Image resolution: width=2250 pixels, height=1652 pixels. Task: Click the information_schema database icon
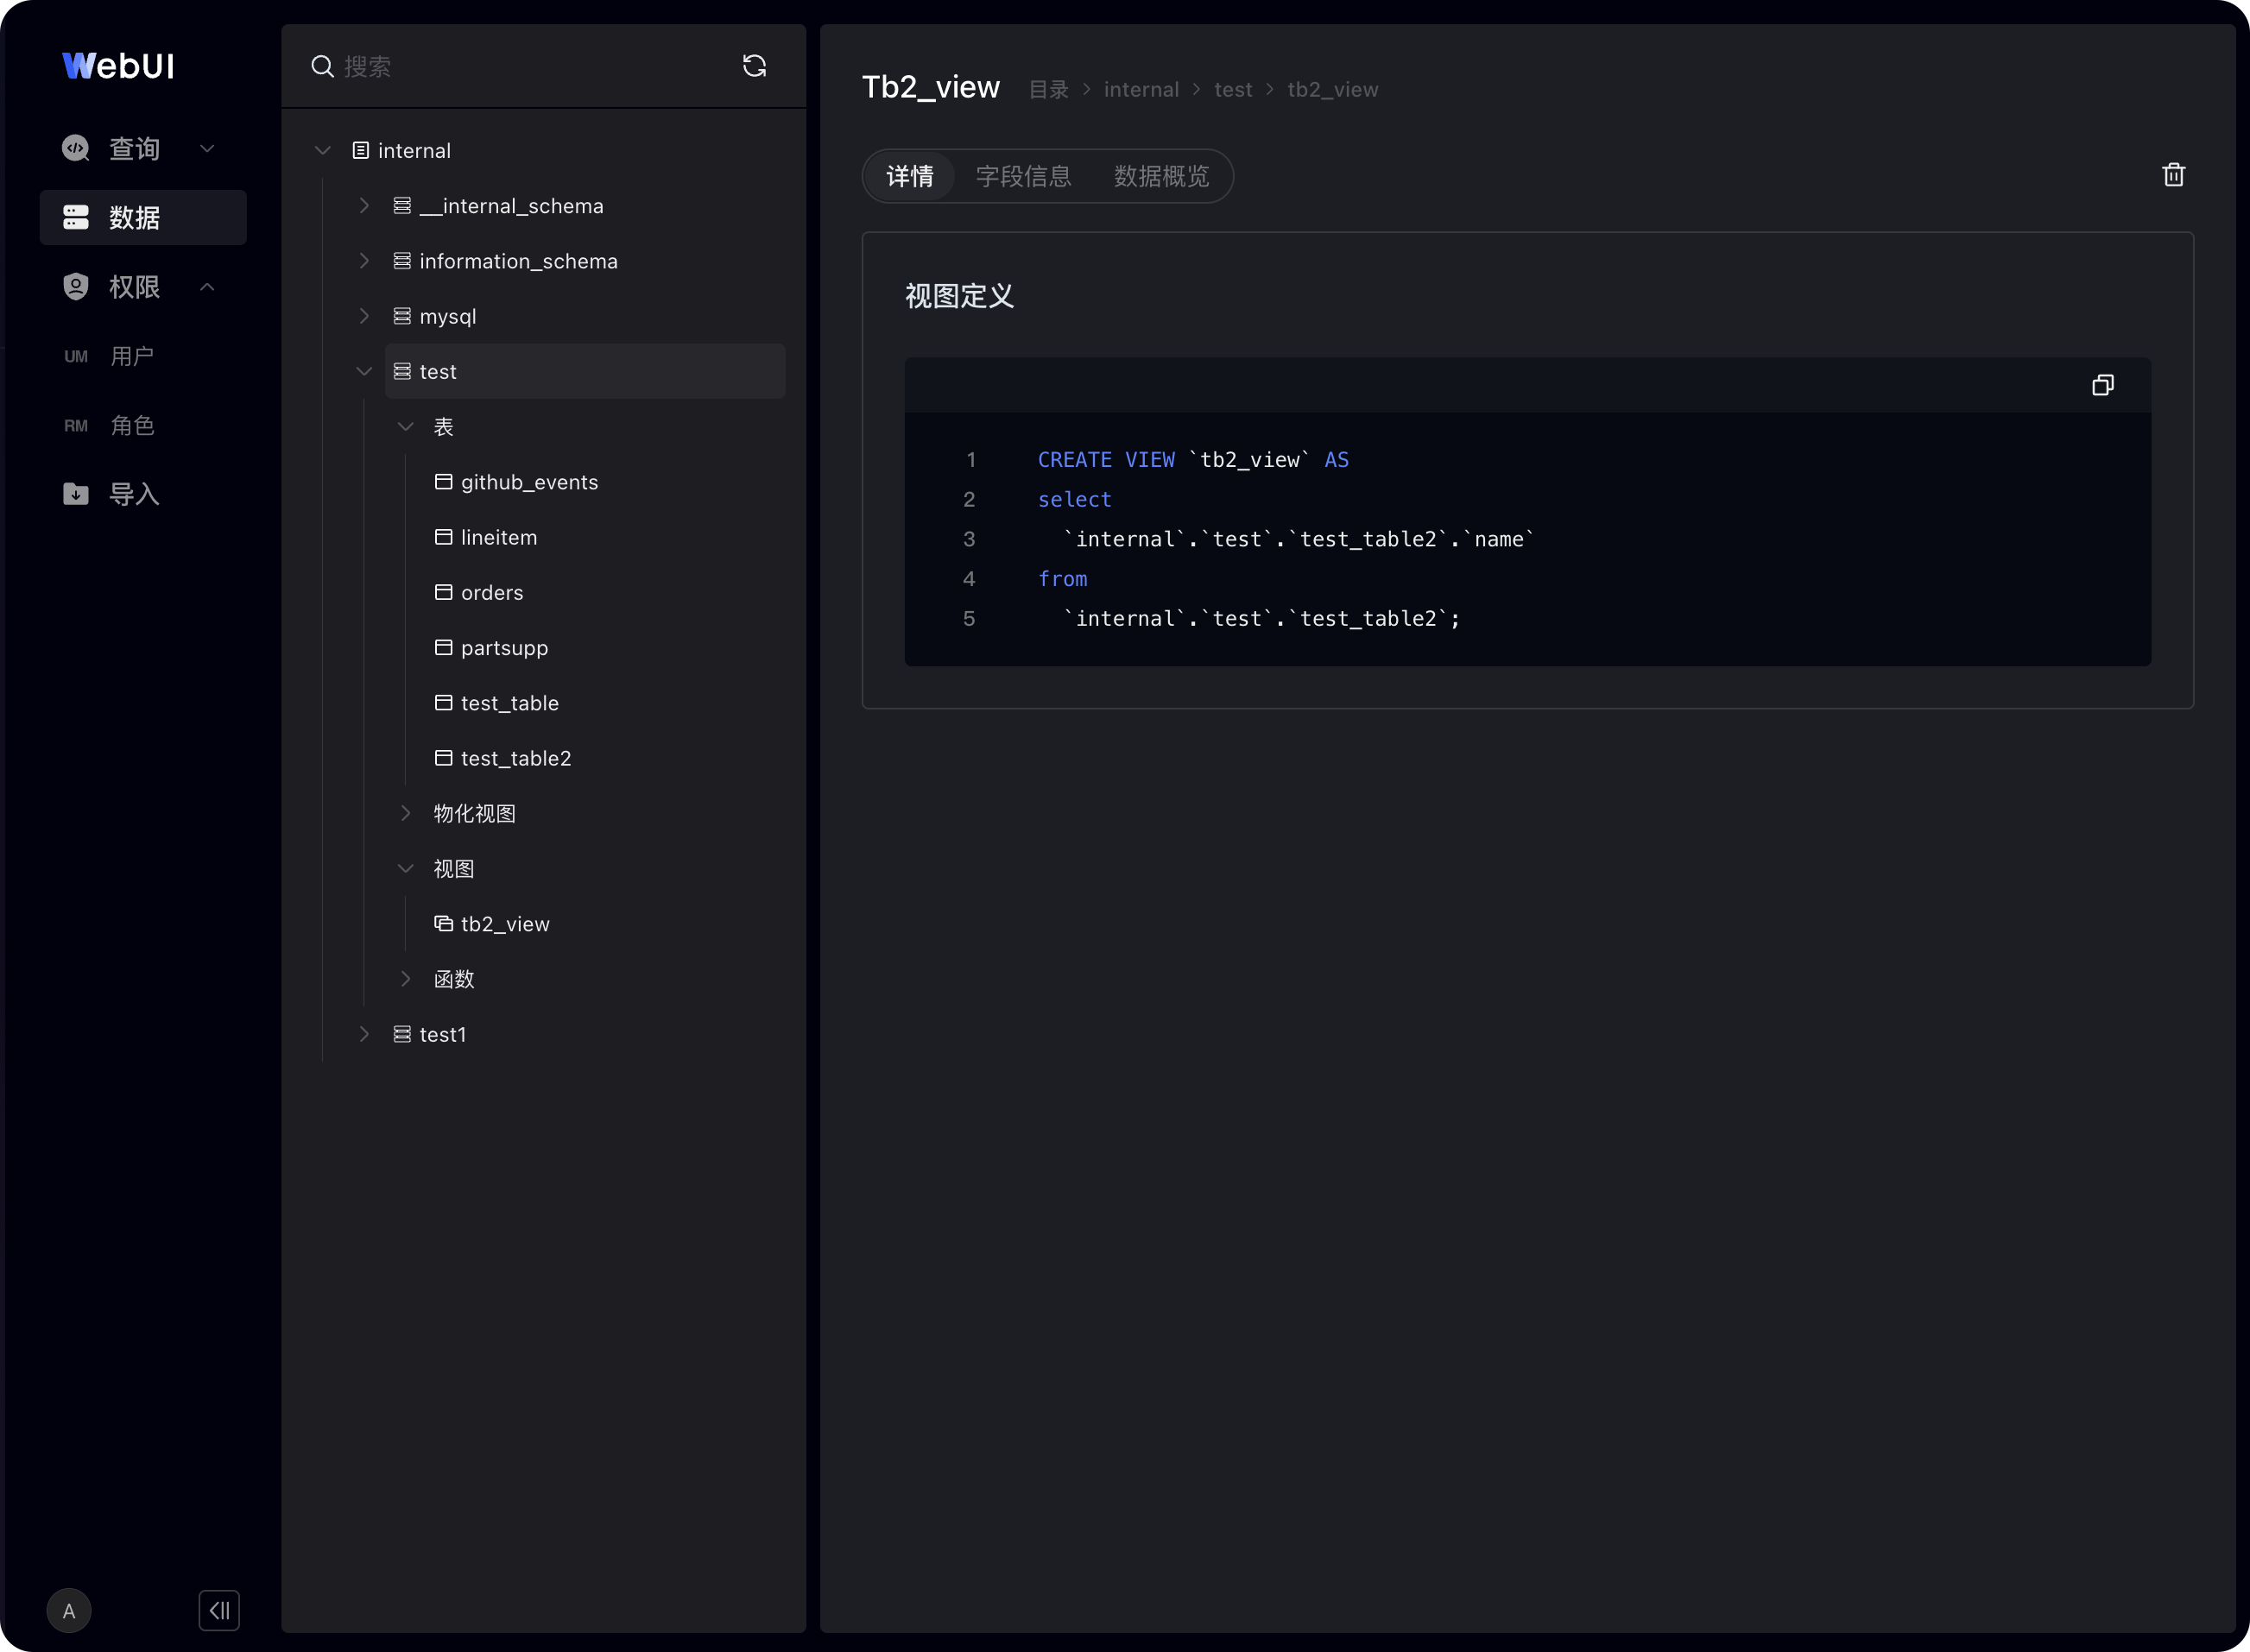tap(402, 261)
